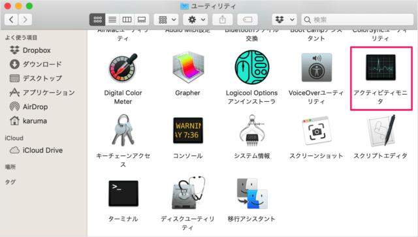Open the Grapher app icon
This screenshot has height=237, width=418.
point(188,67)
